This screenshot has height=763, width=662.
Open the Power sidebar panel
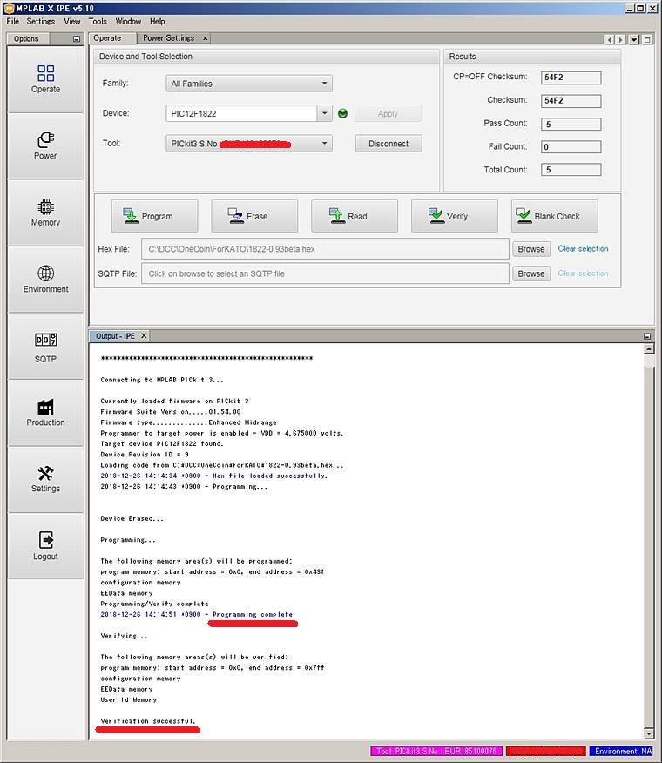click(45, 146)
